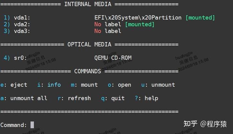This screenshot has width=233, height=134.
Task: Click the mounted status next to vda1
Action: tap(200, 18)
